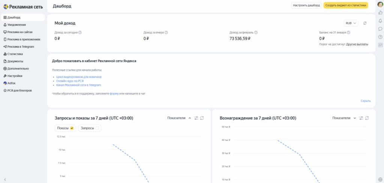Viewport: 384px width, 183px height.
Task: Refresh the My income block
Action: click(365, 23)
